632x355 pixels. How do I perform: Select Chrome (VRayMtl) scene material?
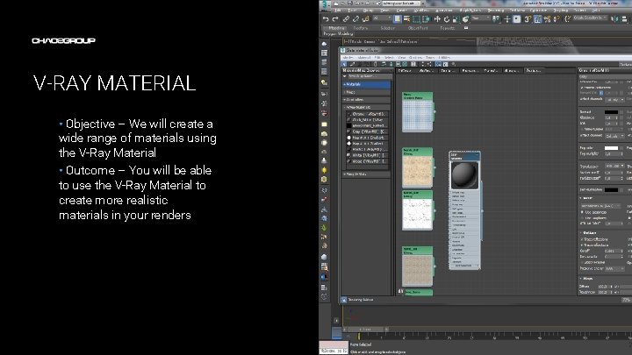(x=368, y=114)
